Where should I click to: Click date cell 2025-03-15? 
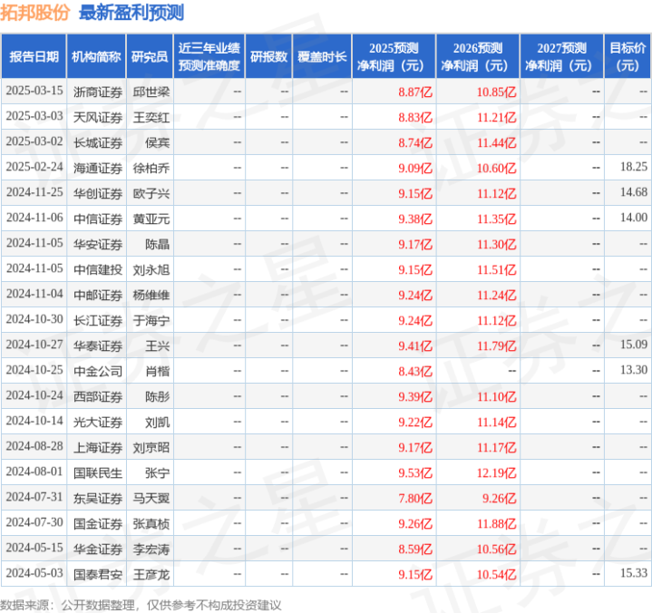(x=34, y=91)
